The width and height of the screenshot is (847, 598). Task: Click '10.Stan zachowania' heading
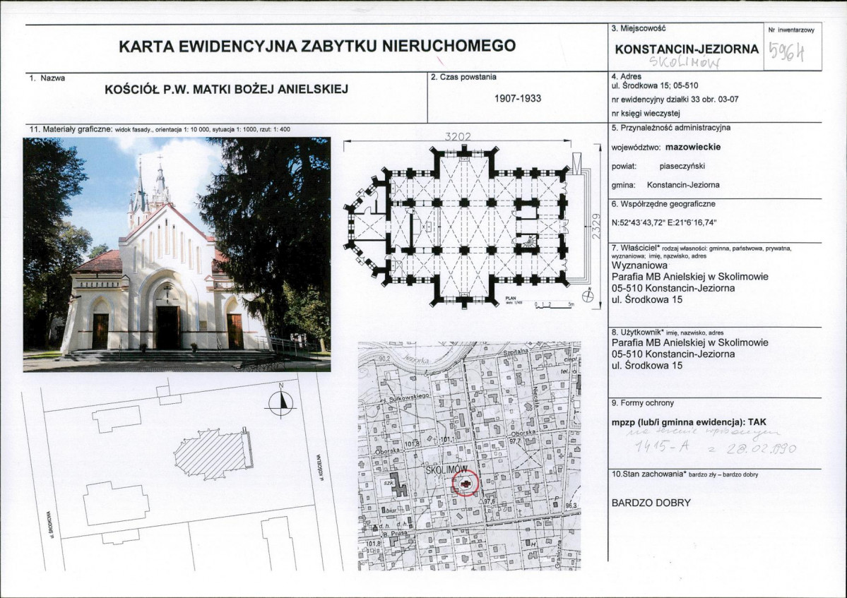[648, 474]
